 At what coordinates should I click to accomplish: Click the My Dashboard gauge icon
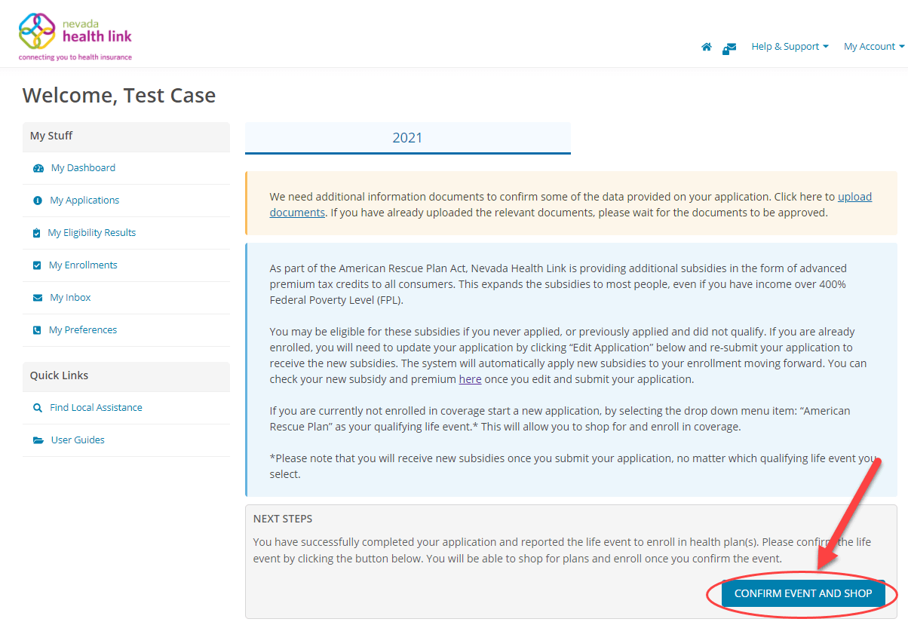pyautogui.click(x=38, y=168)
